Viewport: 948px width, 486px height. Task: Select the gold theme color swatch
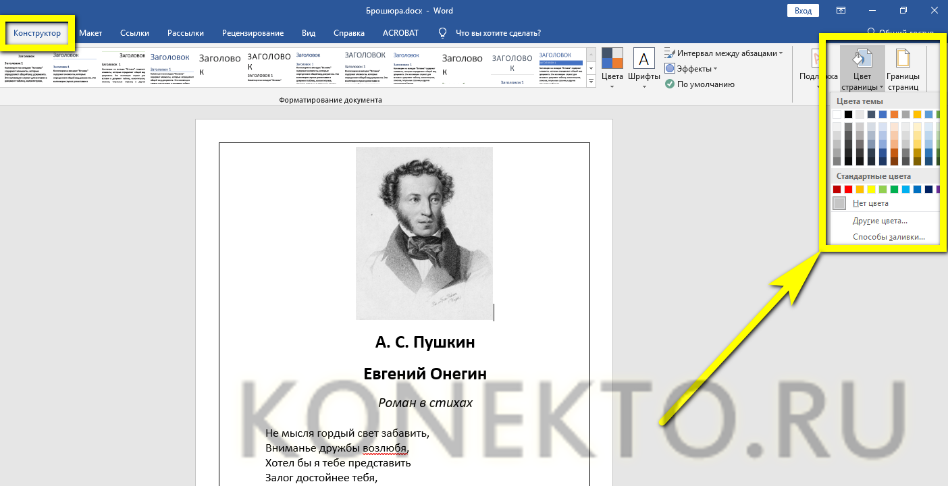tap(918, 114)
